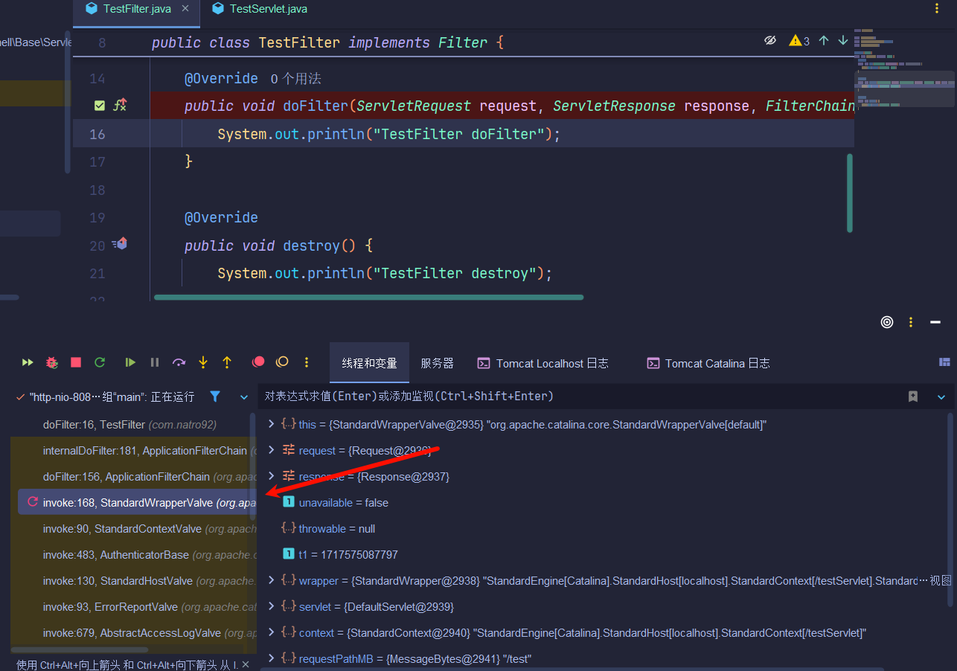Expand the 'requestPathMB' variable node
Image resolution: width=957 pixels, height=671 pixels.
(271, 658)
